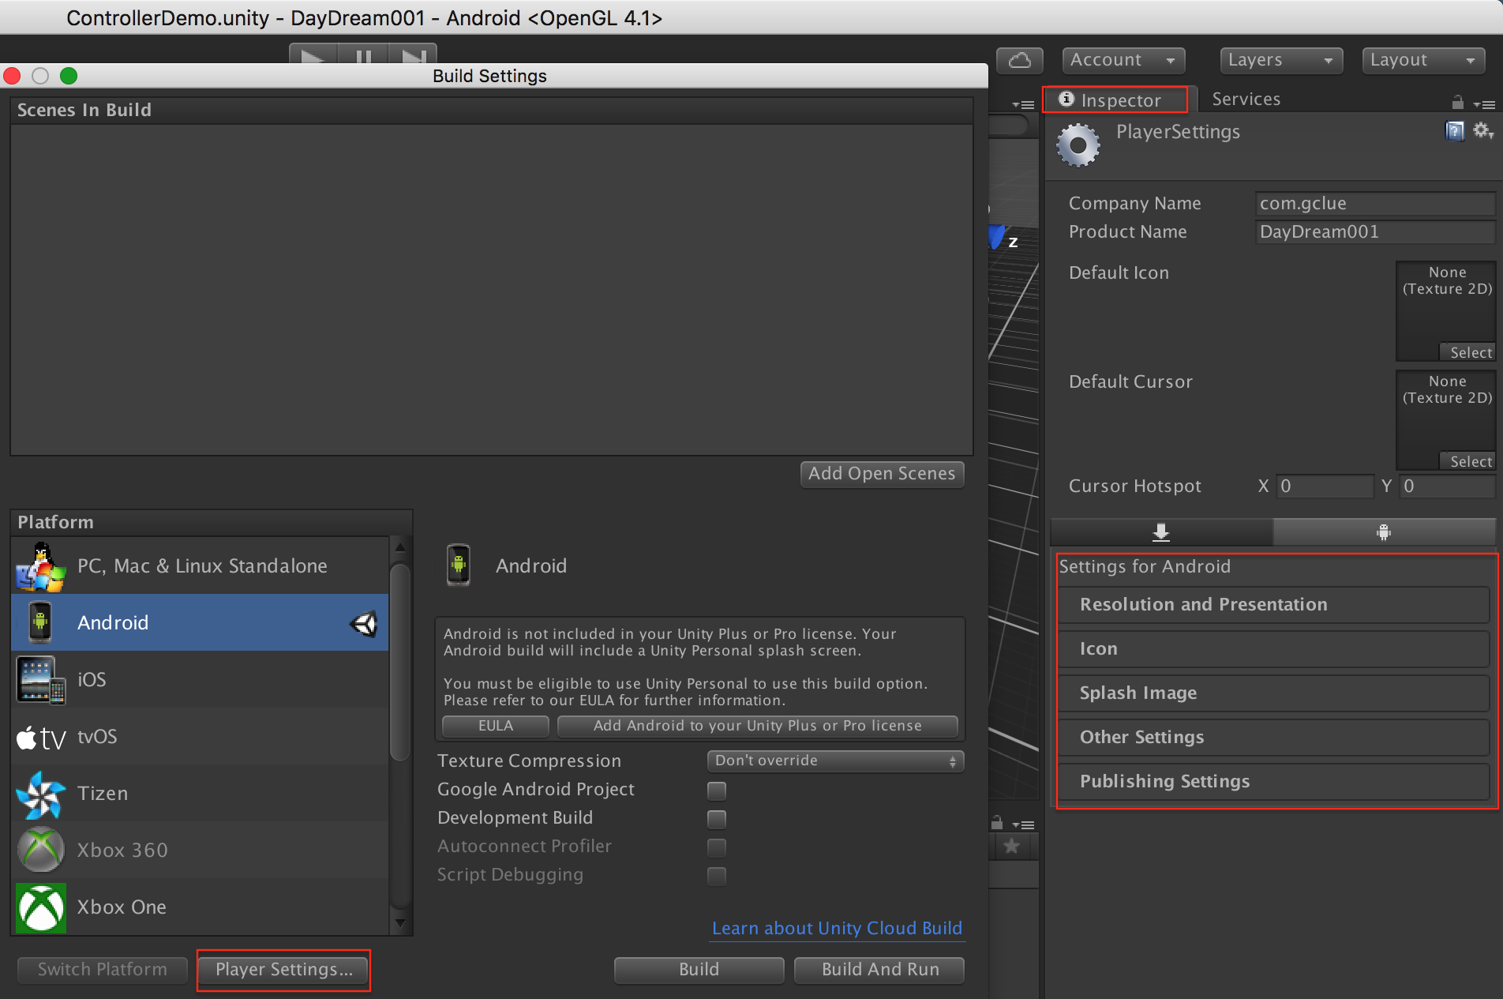Select the iOS platform row
This screenshot has width=1503, height=999.
tap(200, 680)
